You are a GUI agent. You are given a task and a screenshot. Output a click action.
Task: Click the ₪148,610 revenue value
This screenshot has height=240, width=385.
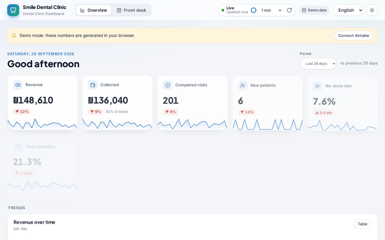point(33,100)
